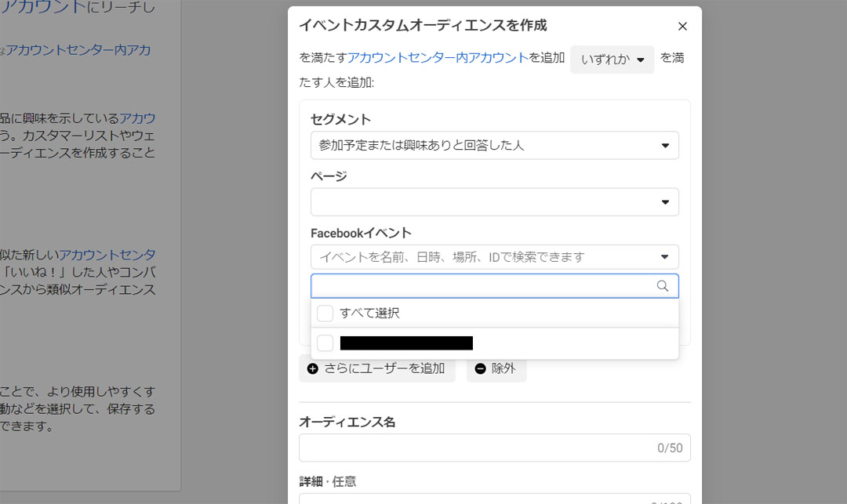Click the background アカウントセンター内アカ link
This screenshot has width=847, height=504.
78,50
